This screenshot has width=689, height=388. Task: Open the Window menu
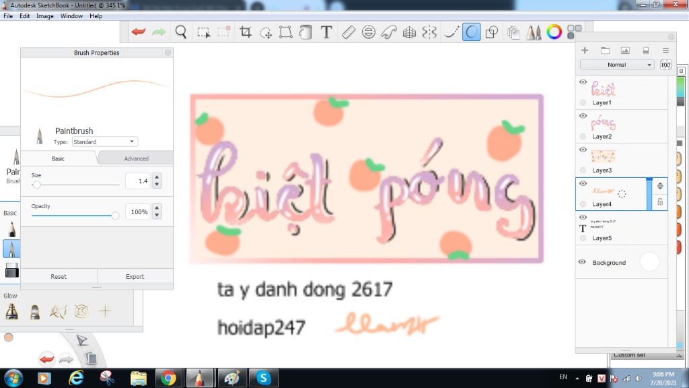coord(71,16)
